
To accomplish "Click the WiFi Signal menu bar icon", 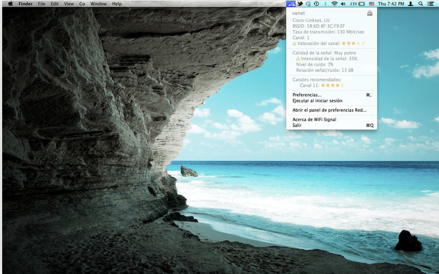I will [291, 4].
